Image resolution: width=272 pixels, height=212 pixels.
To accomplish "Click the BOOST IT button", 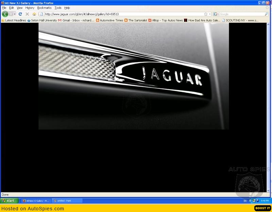I will [263, 208].
